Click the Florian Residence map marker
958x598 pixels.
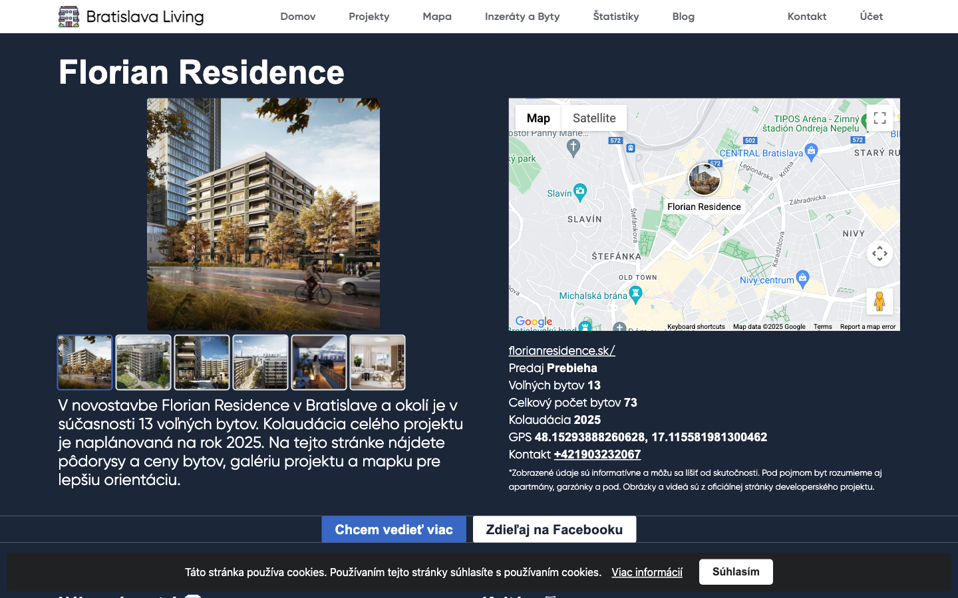coord(704,178)
